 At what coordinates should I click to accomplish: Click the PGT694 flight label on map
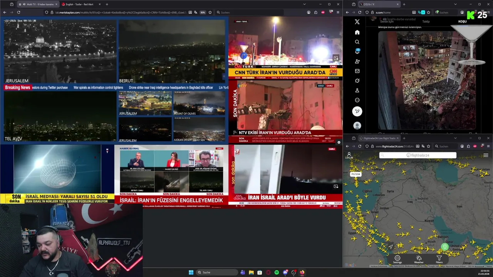click(x=355, y=174)
